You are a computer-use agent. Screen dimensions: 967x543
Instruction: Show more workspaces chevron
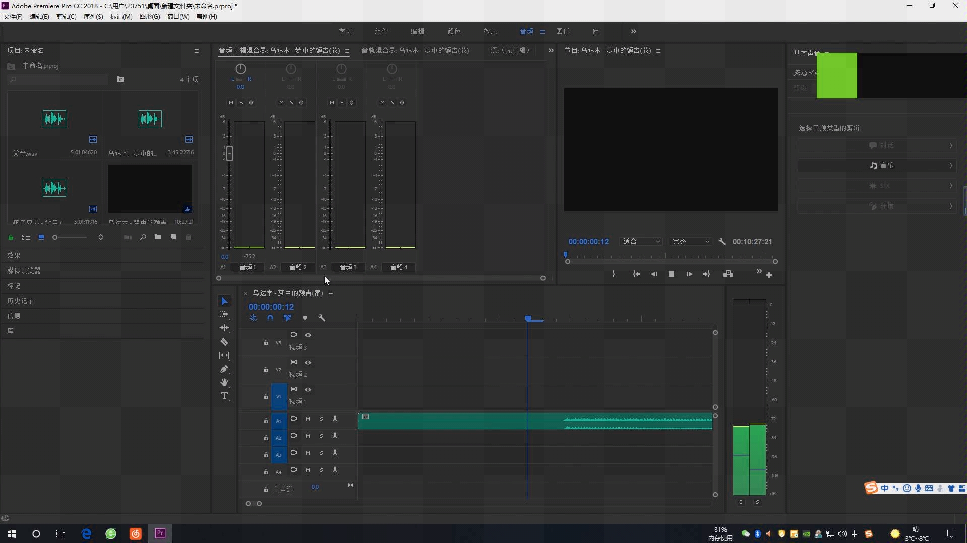click(634, 31)
